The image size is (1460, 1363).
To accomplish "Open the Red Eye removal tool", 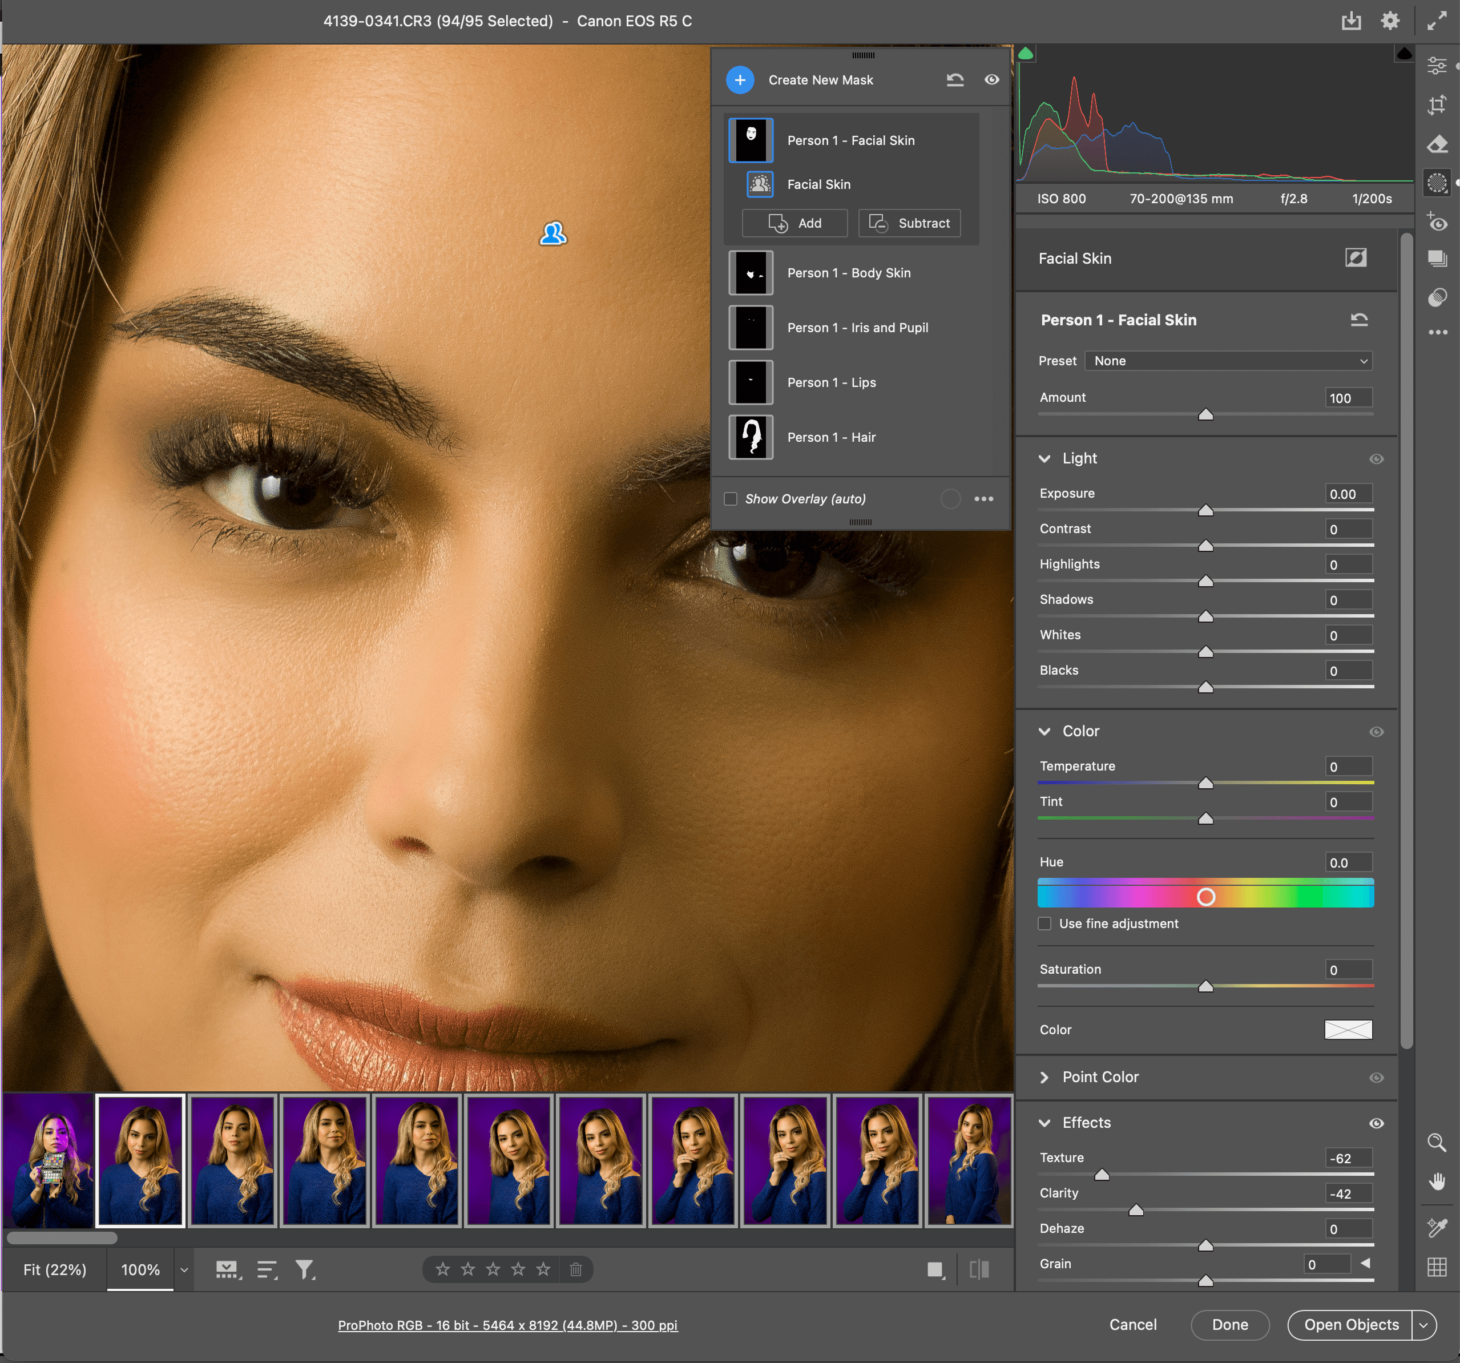I will pos(1437,222).
